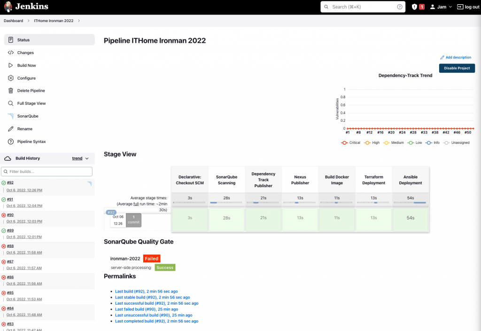481x331 pixels.
Task: Click the Rename pencil icon
Action: [x=11, y=129]
